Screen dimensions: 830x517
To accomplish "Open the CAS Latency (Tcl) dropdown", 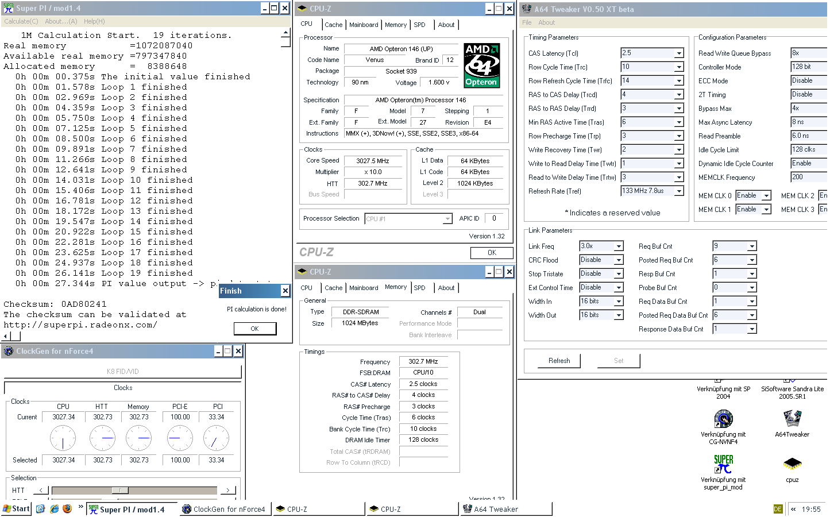I will pos(679,53).
